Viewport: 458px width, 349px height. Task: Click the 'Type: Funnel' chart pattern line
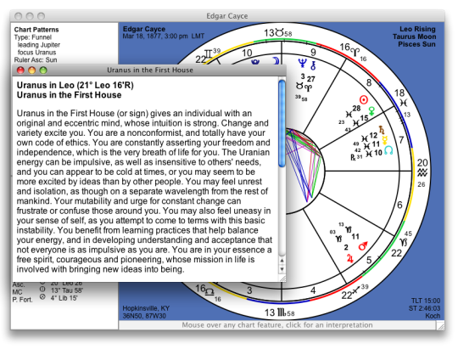(x=33, y=37)
